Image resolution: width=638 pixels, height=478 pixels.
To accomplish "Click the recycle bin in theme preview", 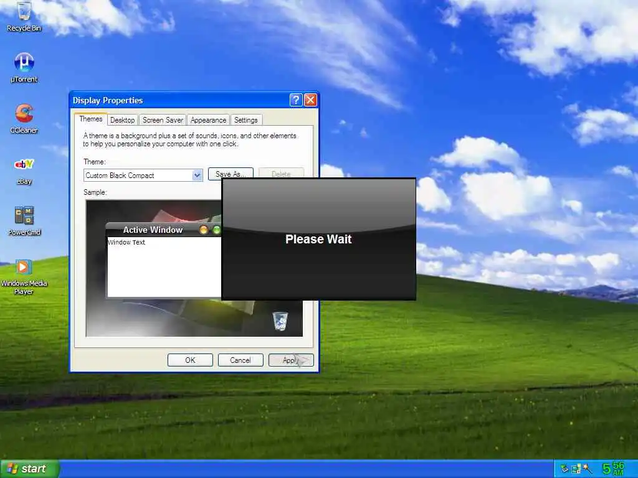I will click(x=280, y=321).
